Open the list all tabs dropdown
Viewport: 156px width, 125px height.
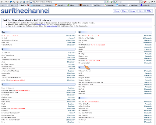(x=155, y=5)
